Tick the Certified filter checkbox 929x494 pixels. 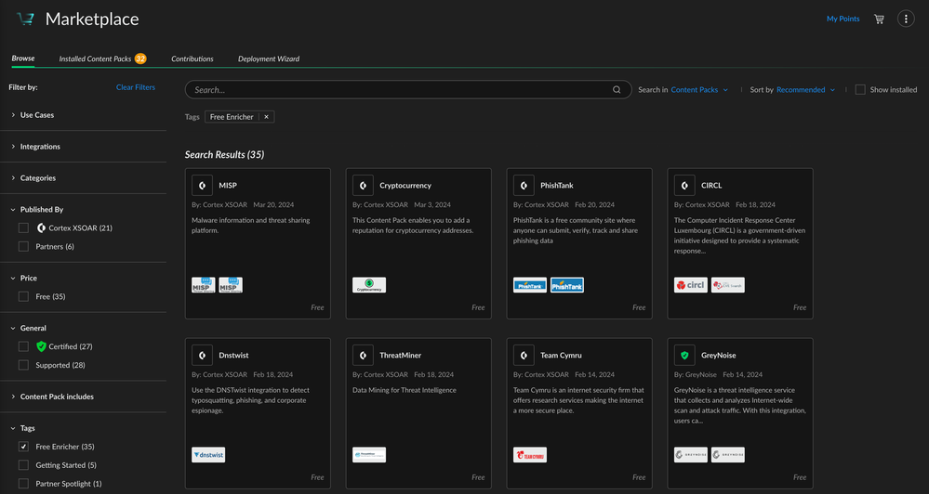pyautogui.click(x=24, y=346)
